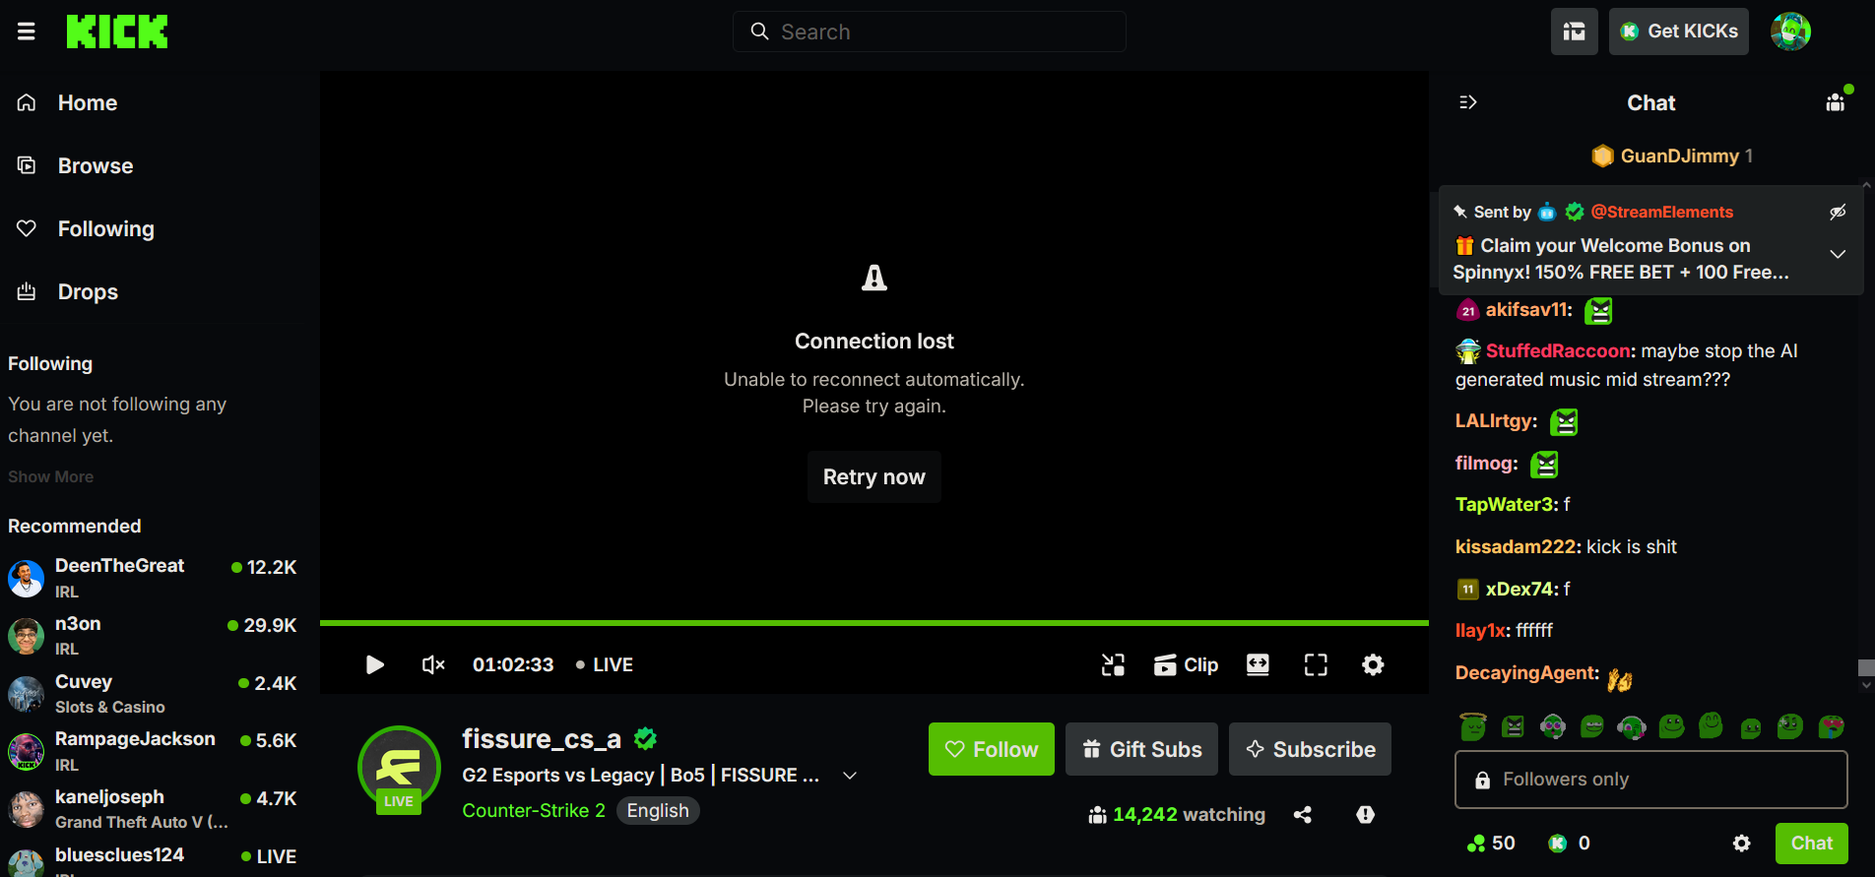Enter fullscreen mode in the player

[x=1316, y=665]
